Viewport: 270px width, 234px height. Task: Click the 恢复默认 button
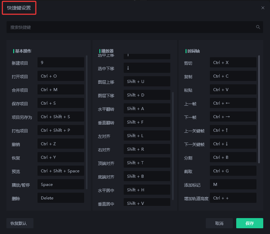click(x=20, y=223)
